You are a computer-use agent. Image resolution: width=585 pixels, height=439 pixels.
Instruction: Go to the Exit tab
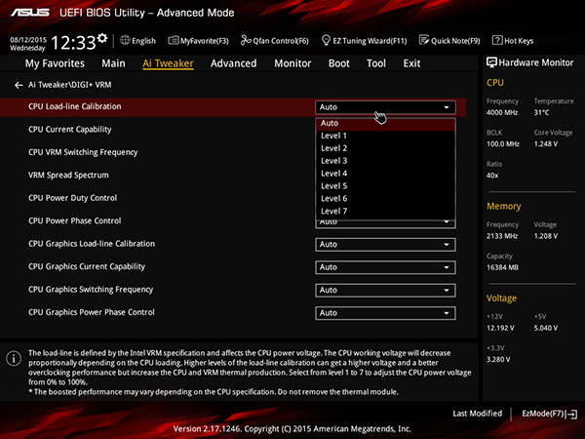click(x=411, y=63)
